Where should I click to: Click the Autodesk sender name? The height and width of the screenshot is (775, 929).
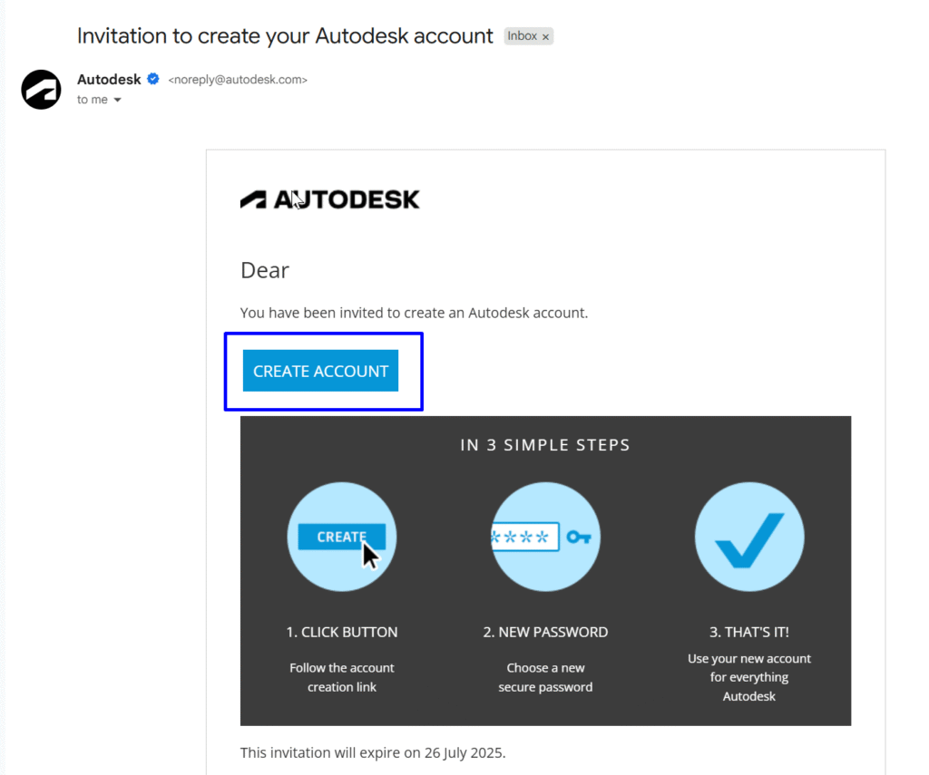point(109,80)
